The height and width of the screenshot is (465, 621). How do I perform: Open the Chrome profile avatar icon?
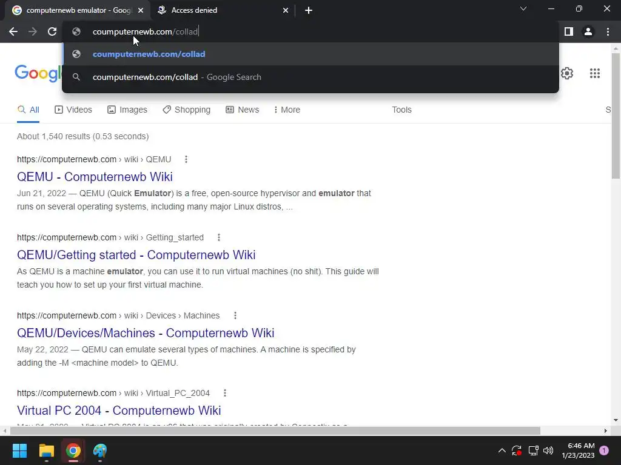pyautogui.click(x=588, y=31)
